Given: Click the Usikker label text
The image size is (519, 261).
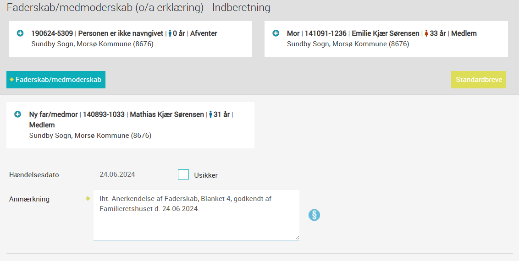Looking at the screenshot, I should coord(206,175).
